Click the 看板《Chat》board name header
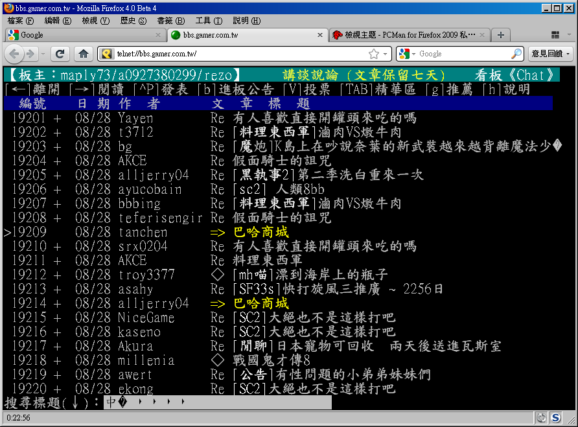The image size is (578, 427). (x=514, y=75)
